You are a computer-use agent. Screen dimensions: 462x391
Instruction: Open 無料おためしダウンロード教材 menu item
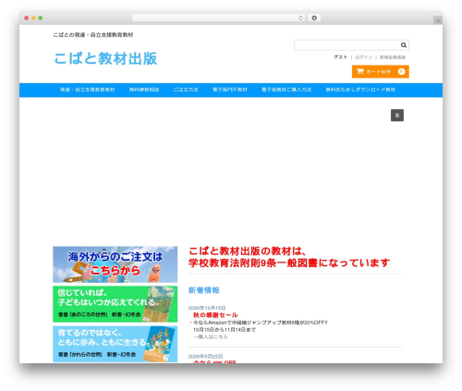point(360,90)
